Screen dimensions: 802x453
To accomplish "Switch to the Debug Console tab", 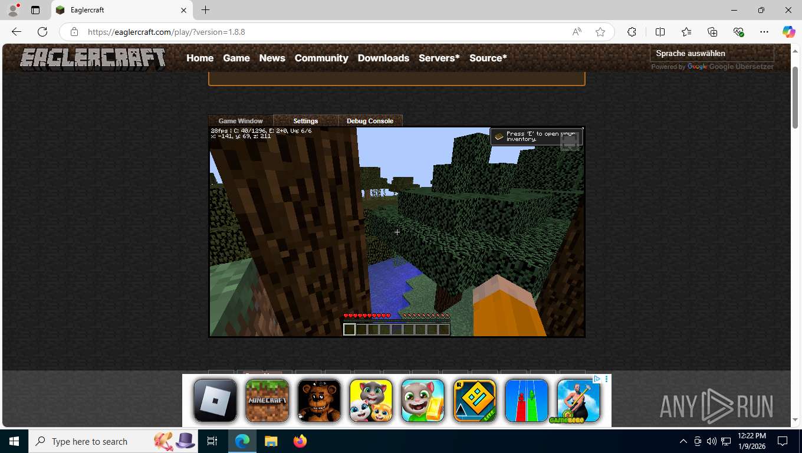I will pos(370,121).
